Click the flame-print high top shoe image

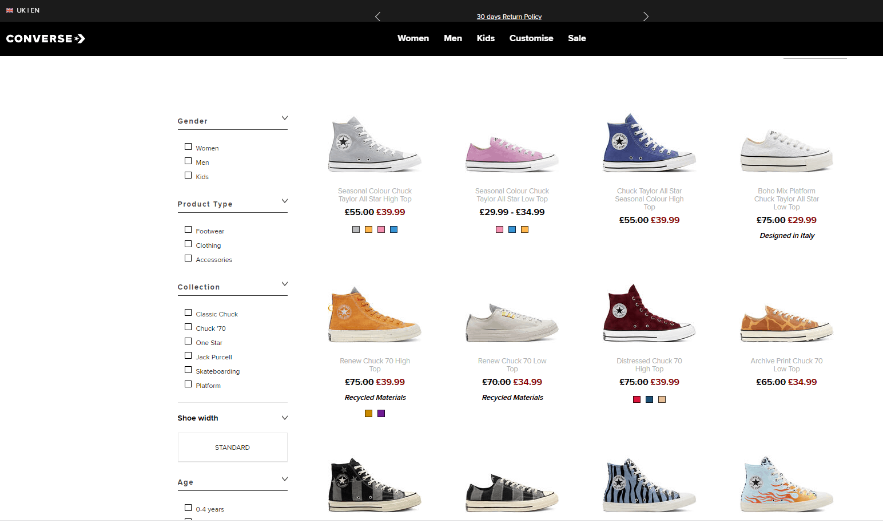[786, 484]
